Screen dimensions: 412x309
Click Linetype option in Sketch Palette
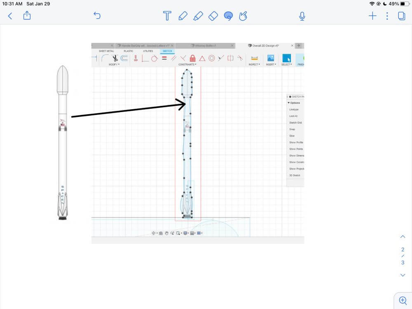pos(294,110)
